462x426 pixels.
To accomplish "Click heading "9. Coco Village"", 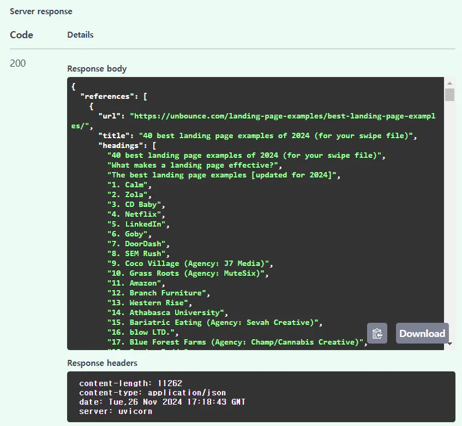I will [190, 263].
